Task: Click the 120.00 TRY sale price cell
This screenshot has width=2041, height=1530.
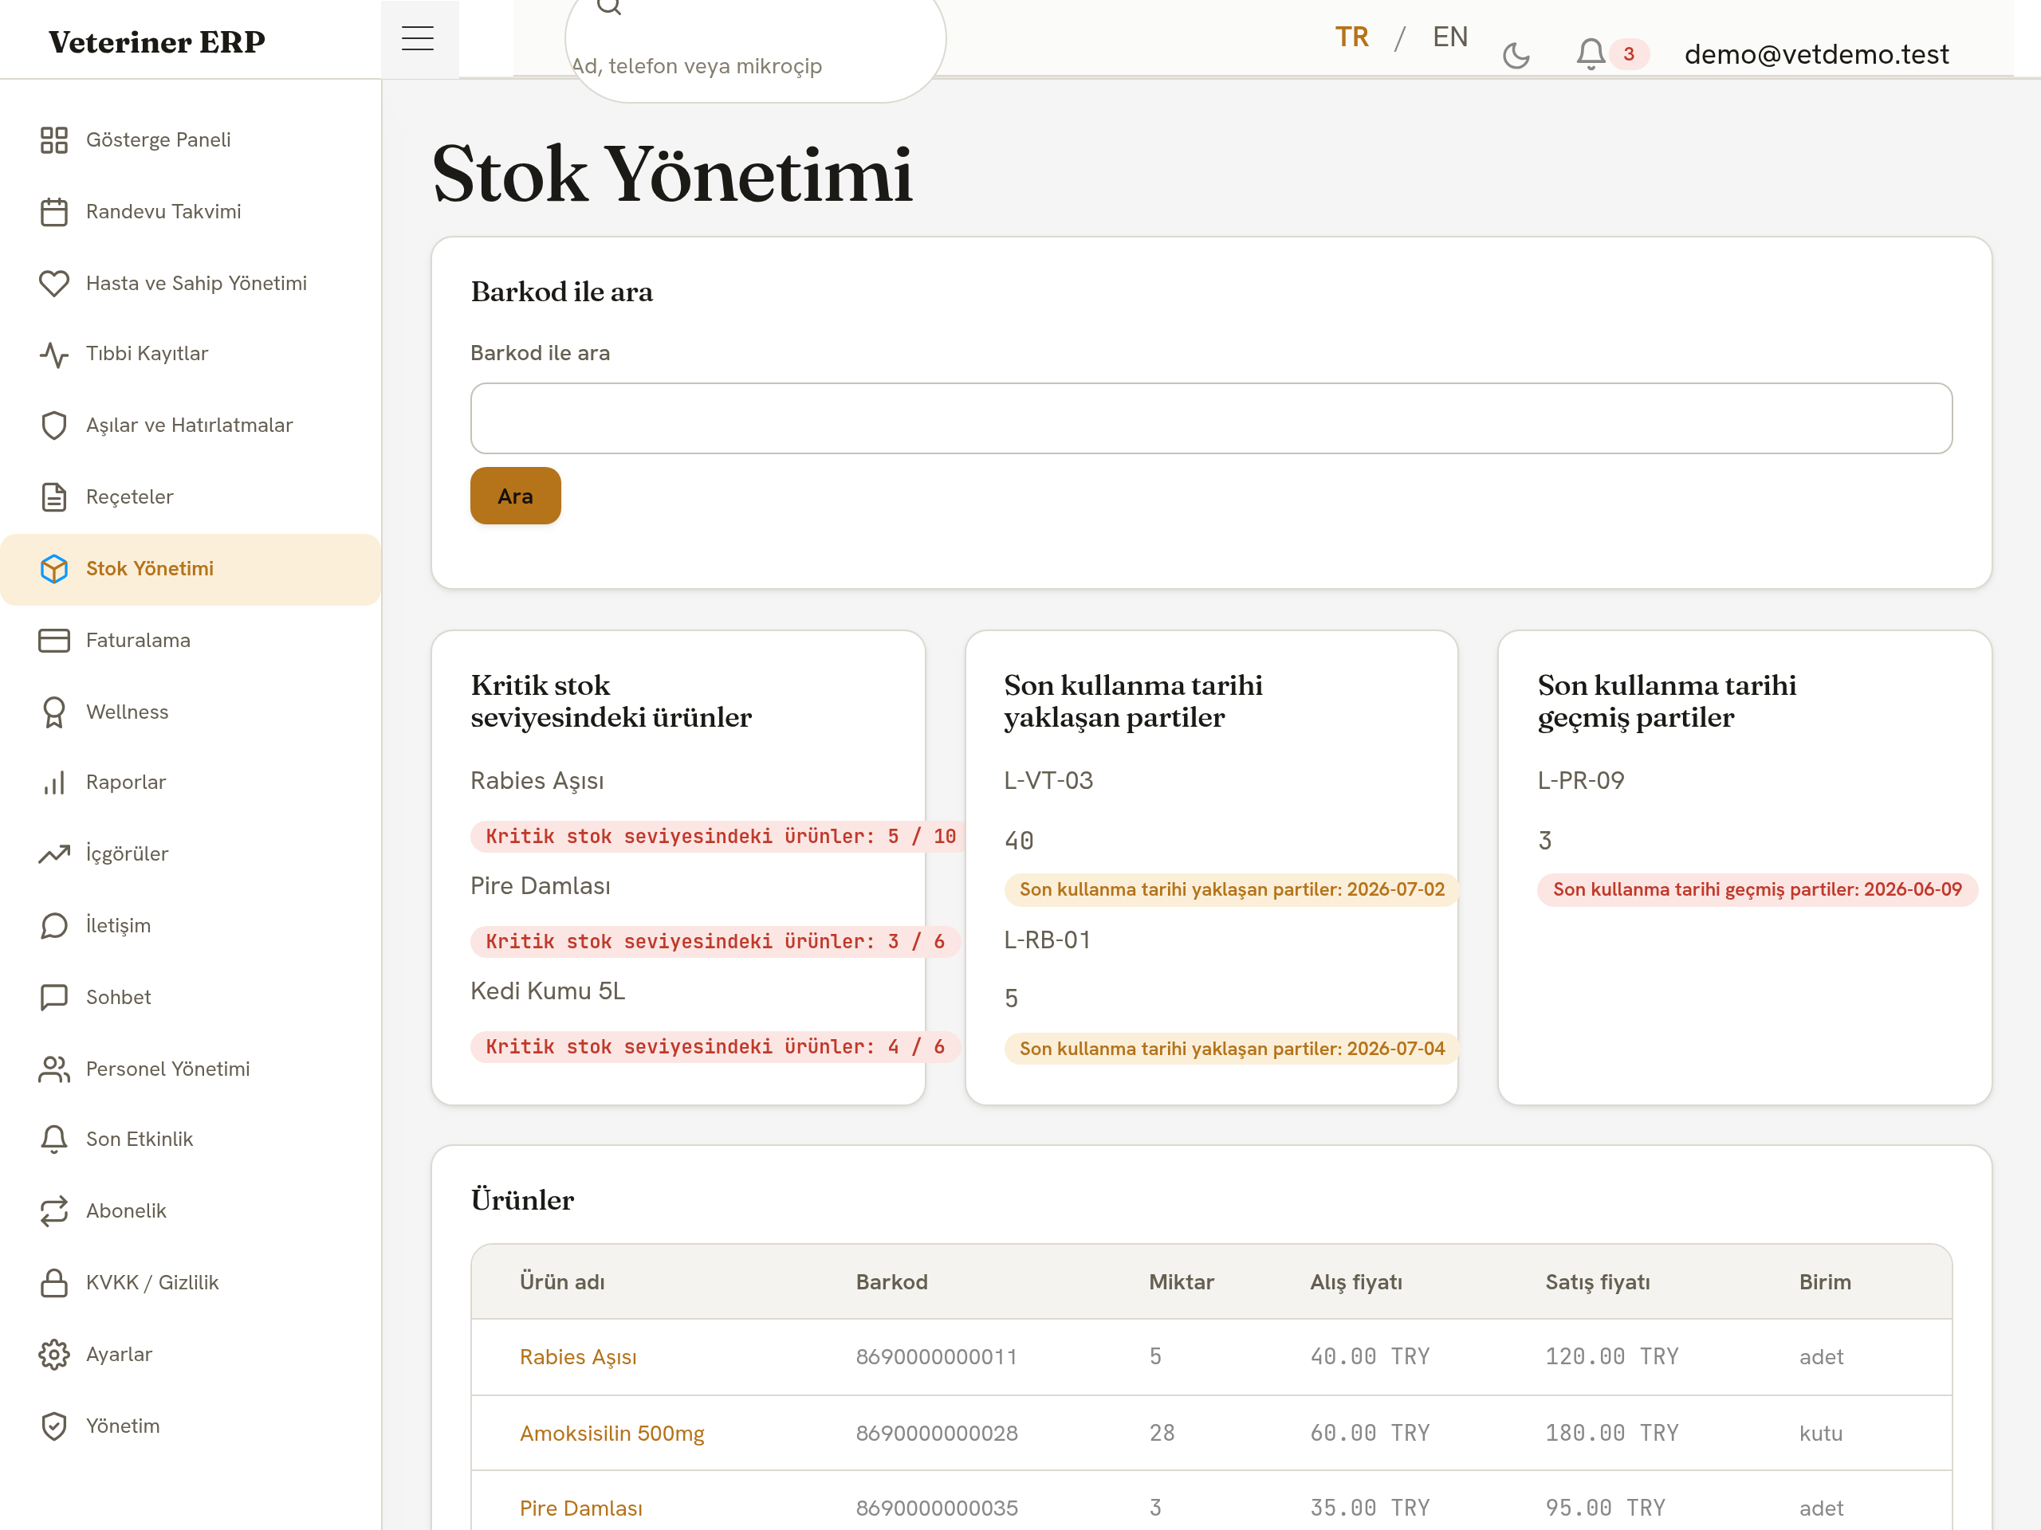Action: point(1611,1356)
